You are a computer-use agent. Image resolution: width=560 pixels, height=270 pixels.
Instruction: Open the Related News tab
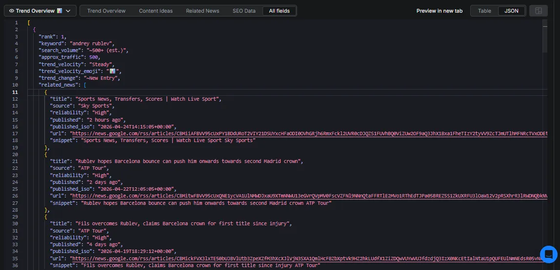coord(202,11)
